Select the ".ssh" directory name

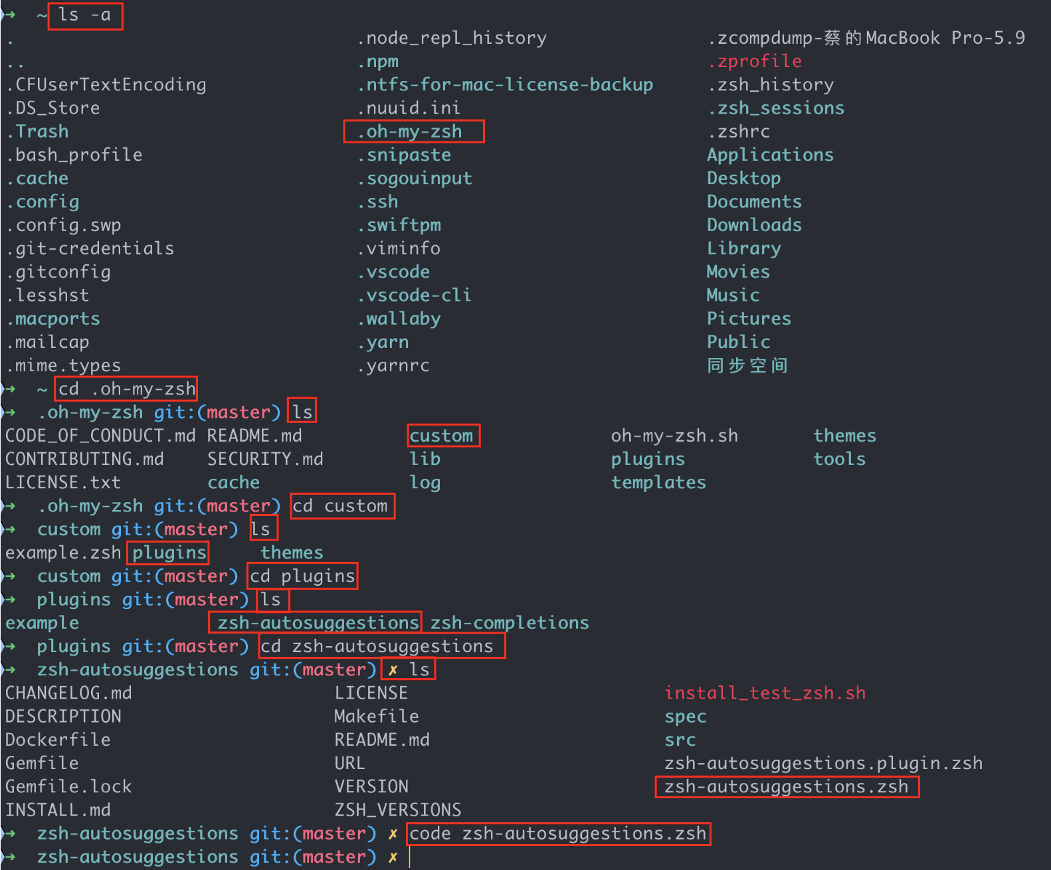(x=378, y=202)
